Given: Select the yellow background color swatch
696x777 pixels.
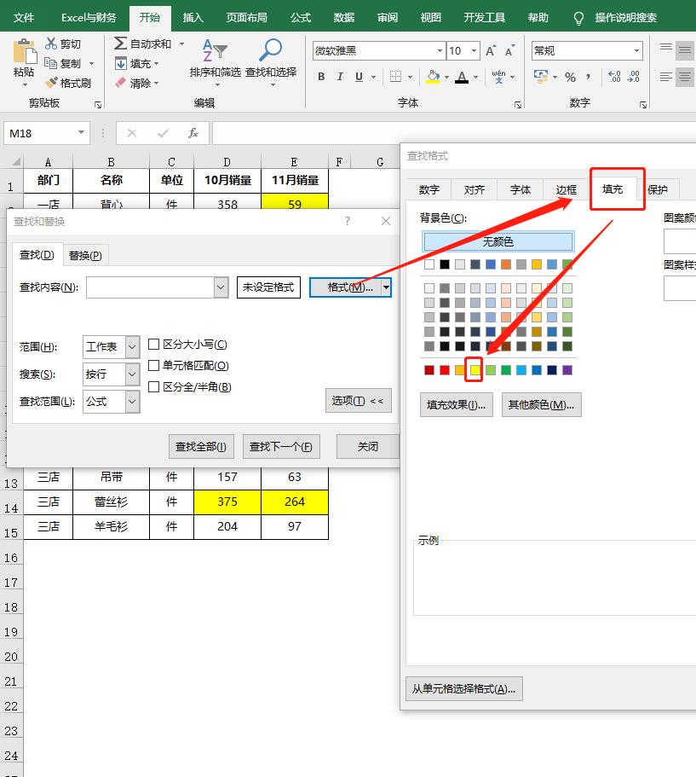Looking at the screenshot, I should (475, 369).
